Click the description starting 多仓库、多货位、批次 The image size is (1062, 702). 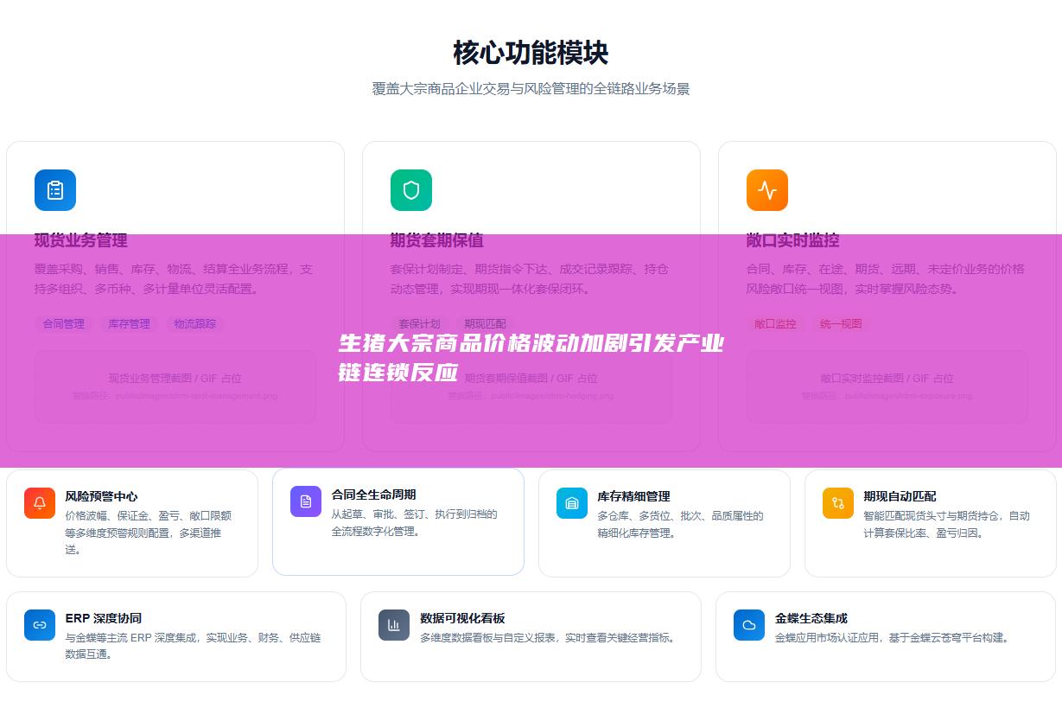pyautogui.click(x=681, y=525)
